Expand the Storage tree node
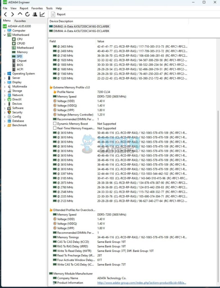Viewport: 220px width, 288px height. (x=4, y=91)
